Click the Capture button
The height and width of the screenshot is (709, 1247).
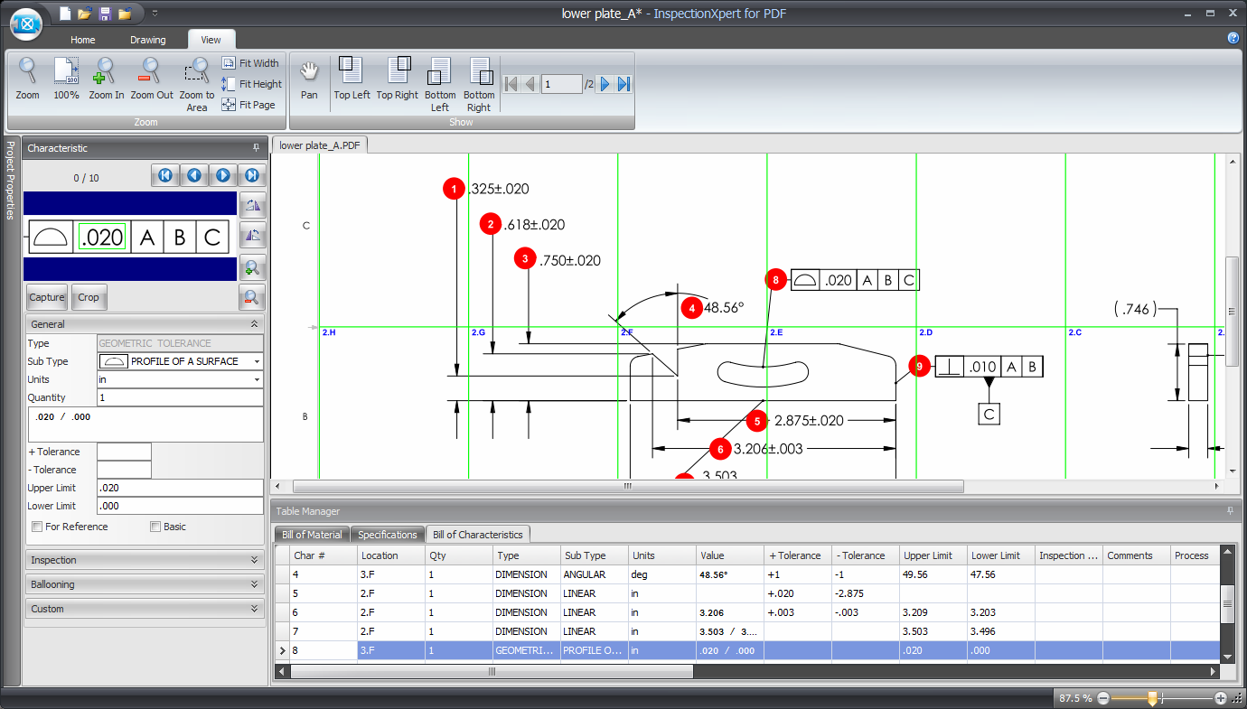click(46, 296)
